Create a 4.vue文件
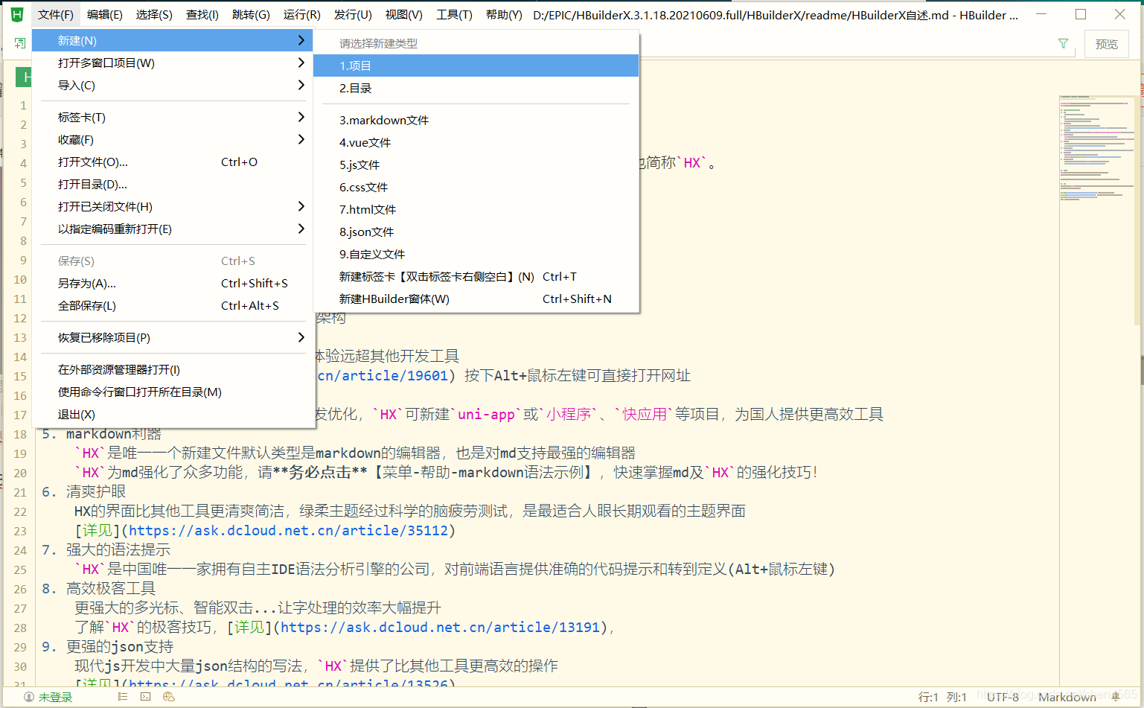 [476, 142]
